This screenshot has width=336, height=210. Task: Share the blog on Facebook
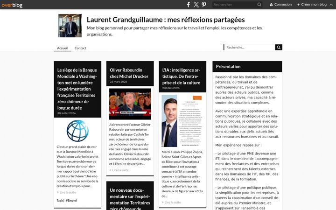click(189, 5)
